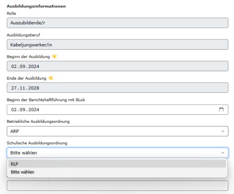Click the 'Beginn der Ausbildung' label
This screenshot has width=234, height=194.
point(28,57)
